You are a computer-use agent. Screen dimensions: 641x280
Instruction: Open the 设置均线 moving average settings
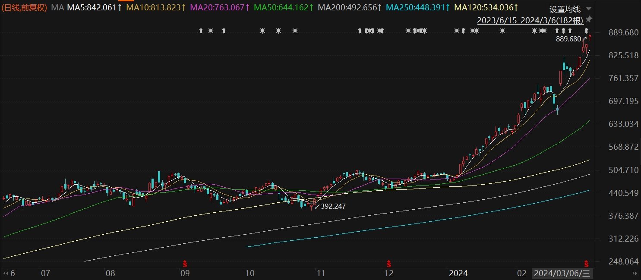click(x=565, y=9)
